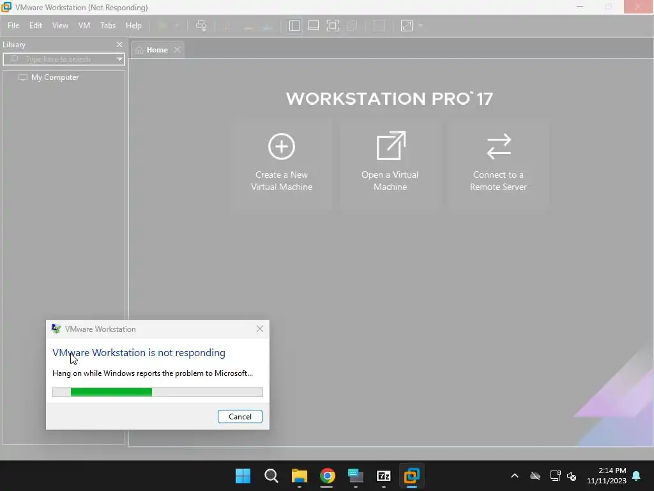Screen dimensions: 654x491
Task: Click the muted volume tray icon
Action: coord(572,476)
